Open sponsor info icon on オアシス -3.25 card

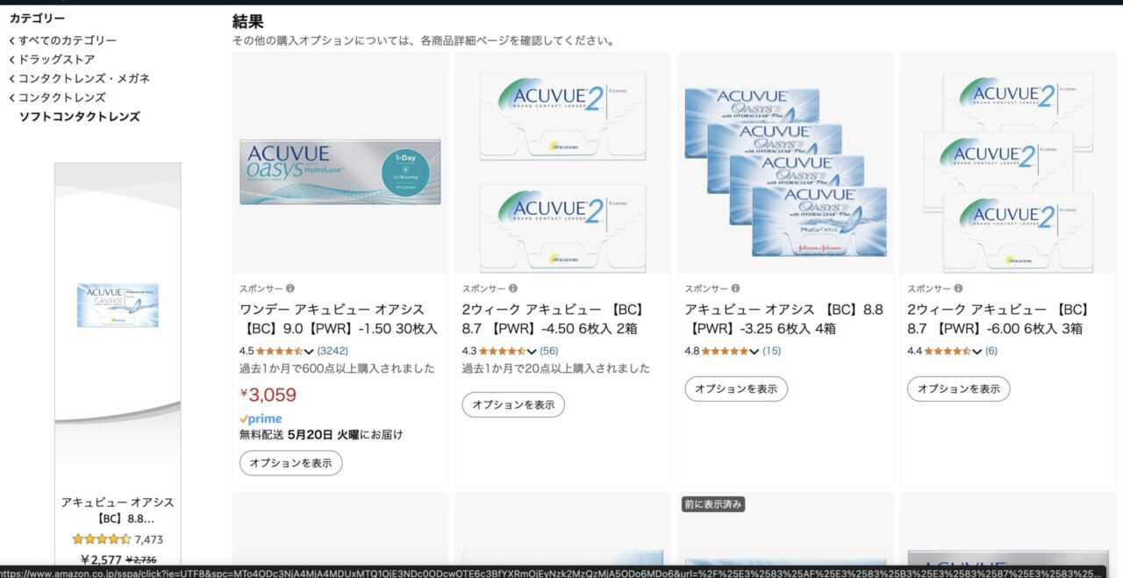tap(735, 289)
